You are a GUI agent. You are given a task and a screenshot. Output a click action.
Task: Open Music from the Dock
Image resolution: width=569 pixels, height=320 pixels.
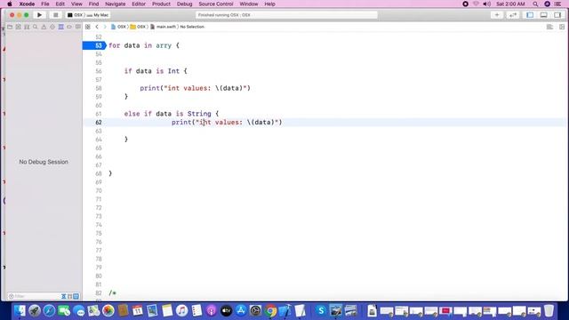click(x=181, y=311)
